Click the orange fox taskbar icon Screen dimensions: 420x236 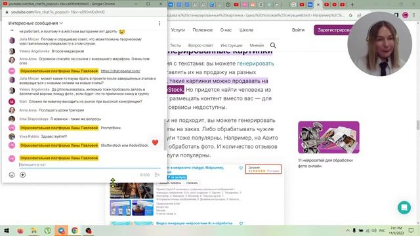tap(20, 230)
